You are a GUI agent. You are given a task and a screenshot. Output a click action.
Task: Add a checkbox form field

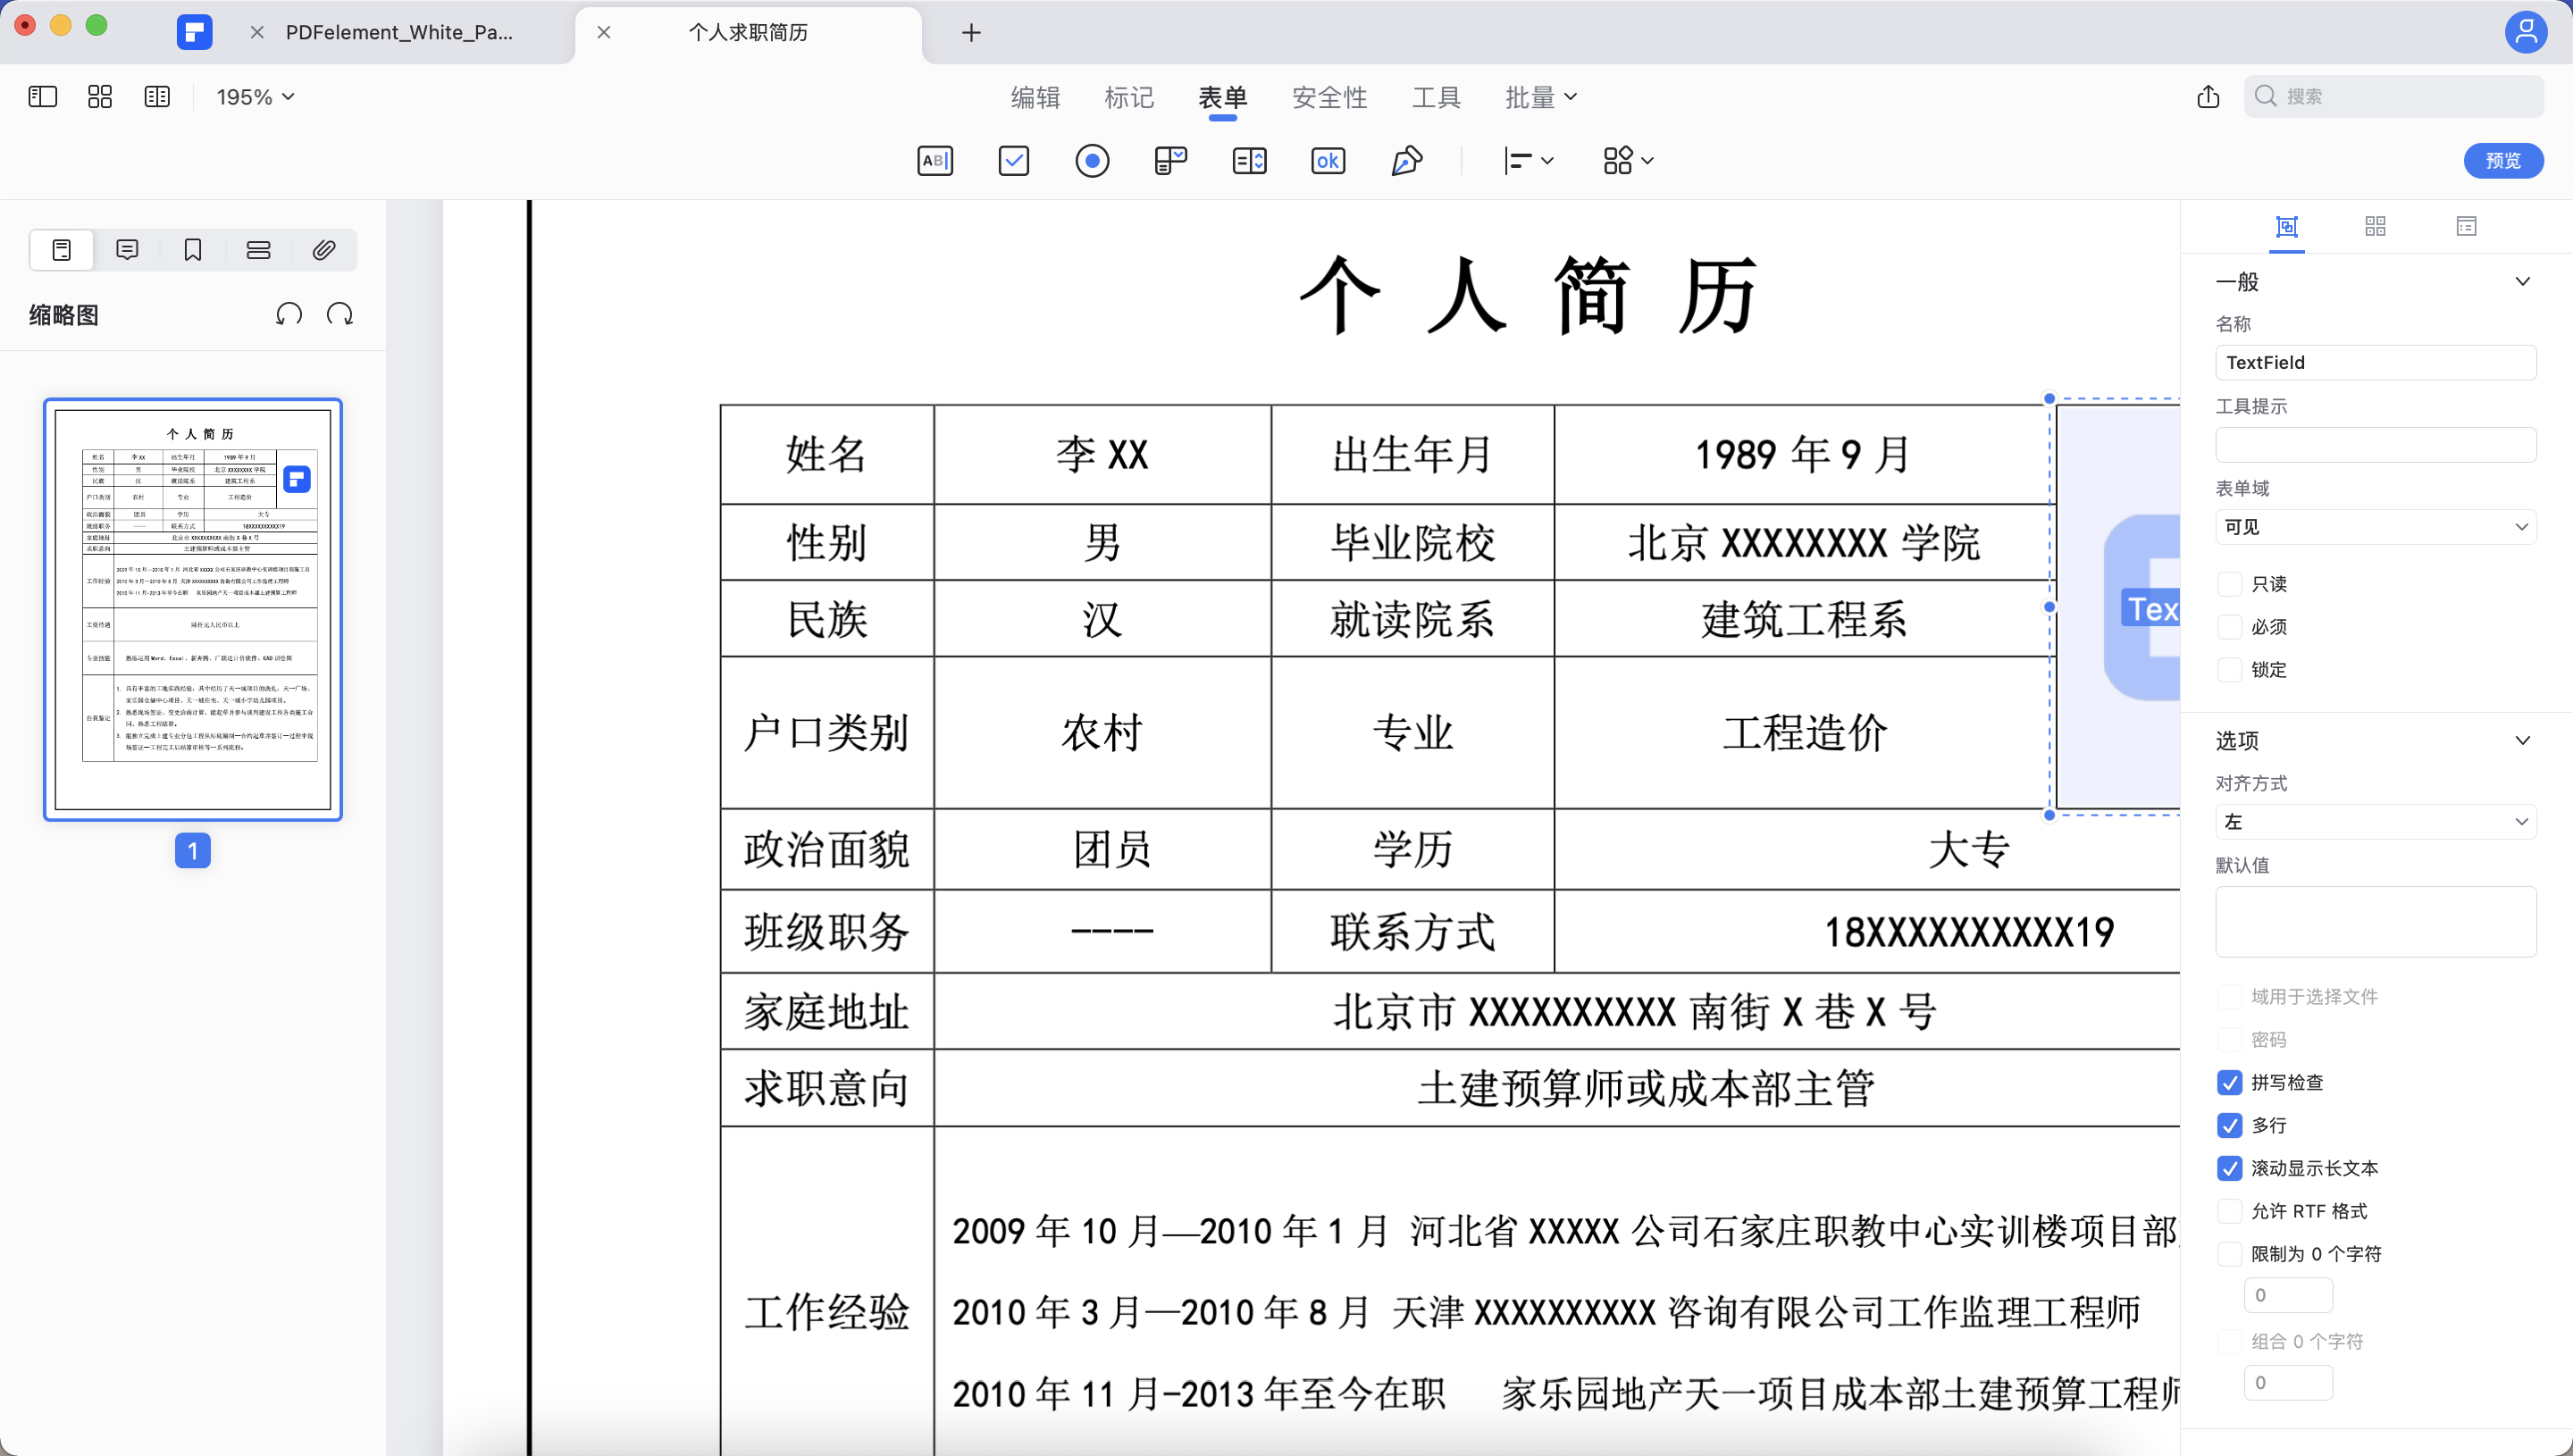click(1013, 160)
